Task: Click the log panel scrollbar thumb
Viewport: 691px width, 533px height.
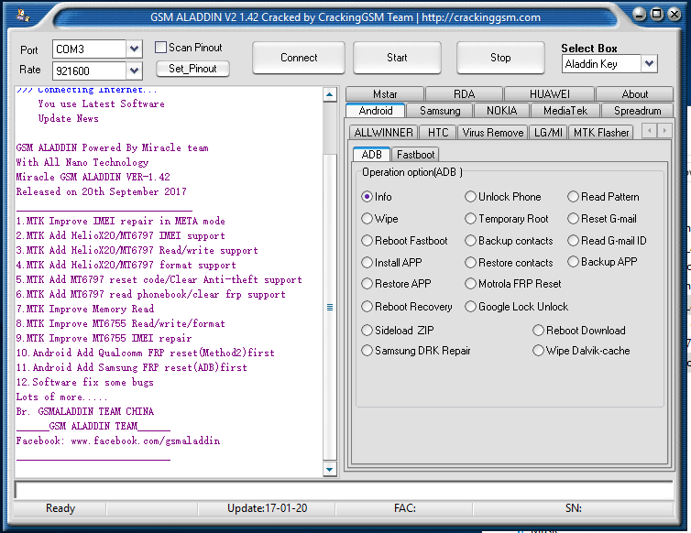Action: [330, 308]
